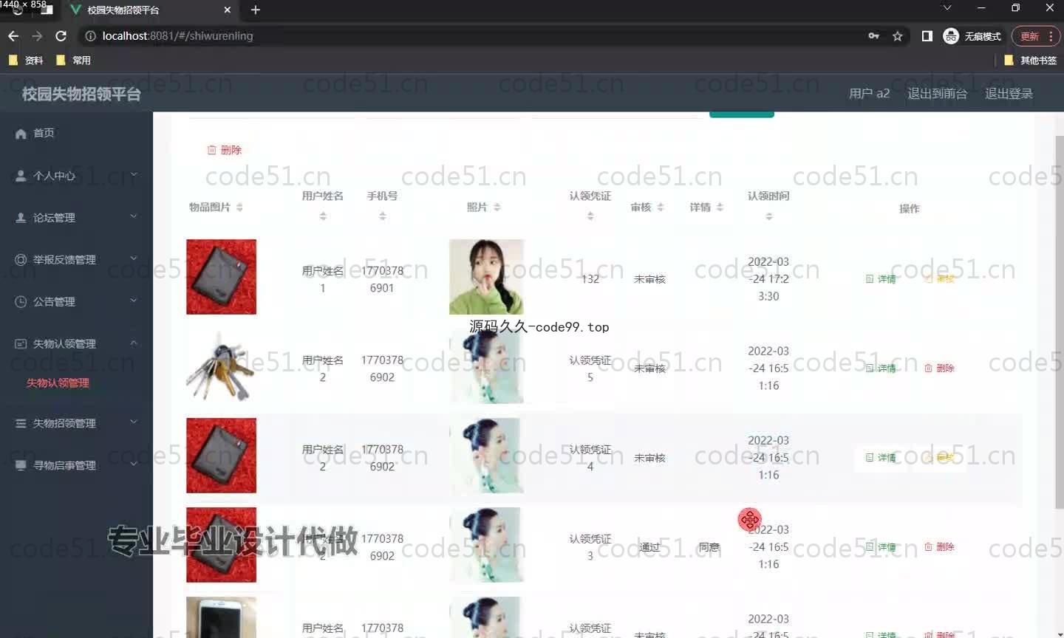Open the password key icon in address bar

(874, 36)
